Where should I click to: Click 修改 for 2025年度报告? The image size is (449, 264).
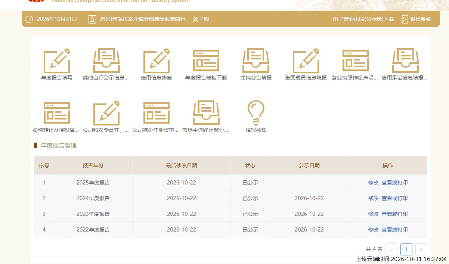point(373,183)
